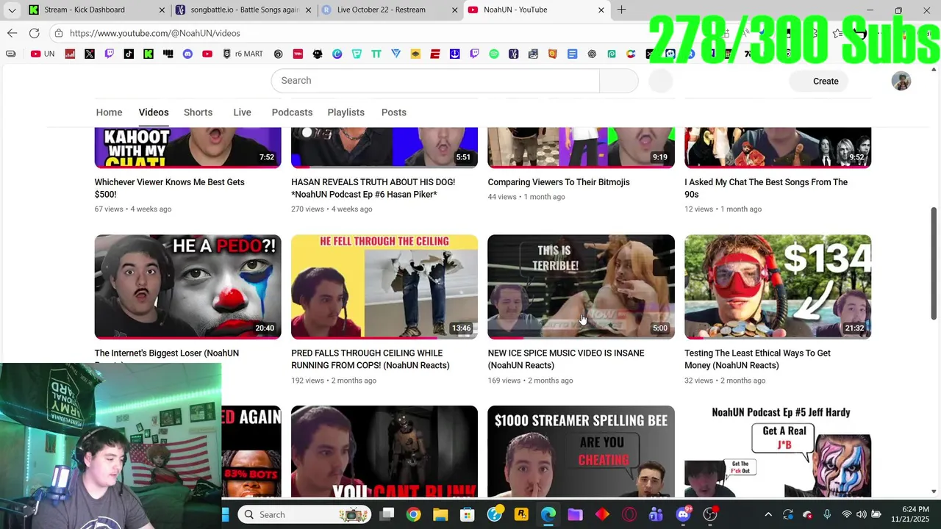The height and width of the screenshot is (529, 941).
Task: Open File Explorer from taskbar
Action: click(x=440, y=514)
